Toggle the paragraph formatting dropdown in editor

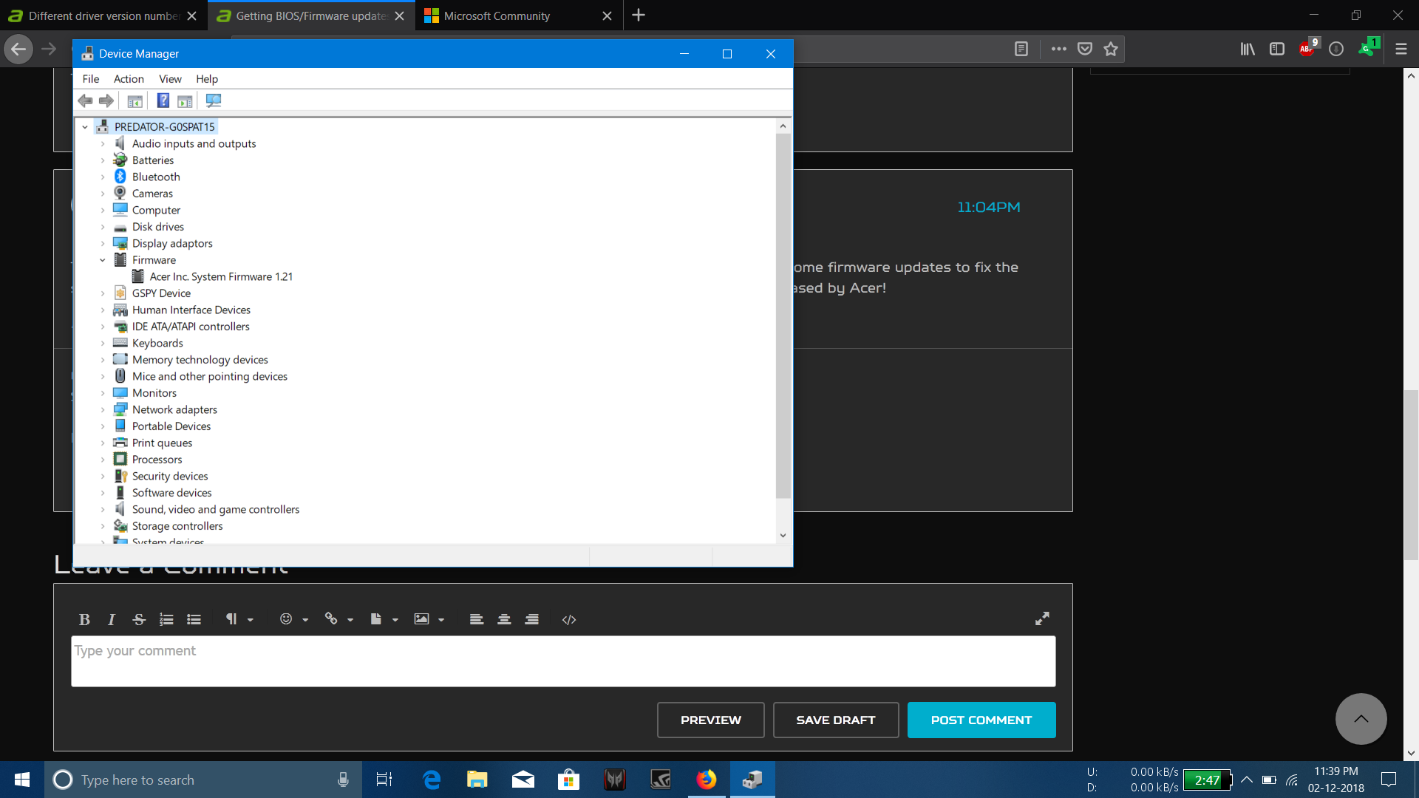point(238,618)
